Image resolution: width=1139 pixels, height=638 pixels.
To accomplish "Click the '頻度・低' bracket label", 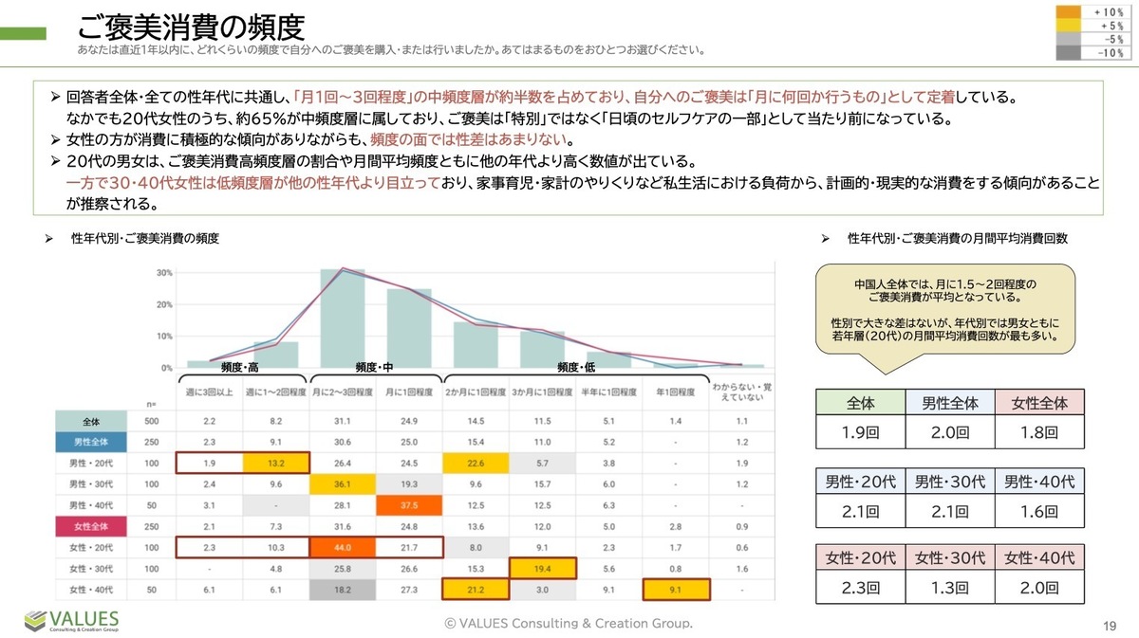I will pos(576,367).
